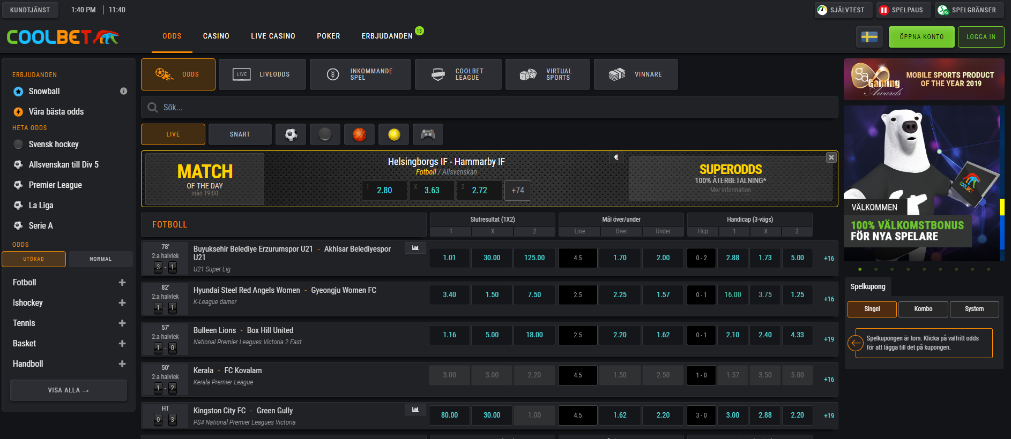Click the search magnifier icon
1011x439 pixels.
click(x=153, y=107)
